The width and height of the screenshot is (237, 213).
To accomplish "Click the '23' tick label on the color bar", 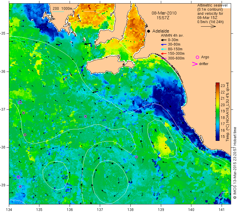I will [223, 86].
